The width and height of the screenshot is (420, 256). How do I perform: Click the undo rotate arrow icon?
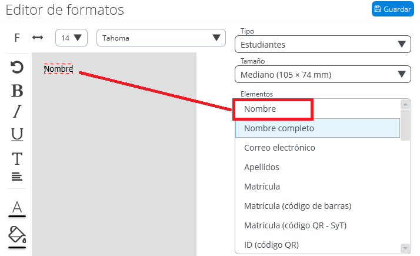point(17,67)
